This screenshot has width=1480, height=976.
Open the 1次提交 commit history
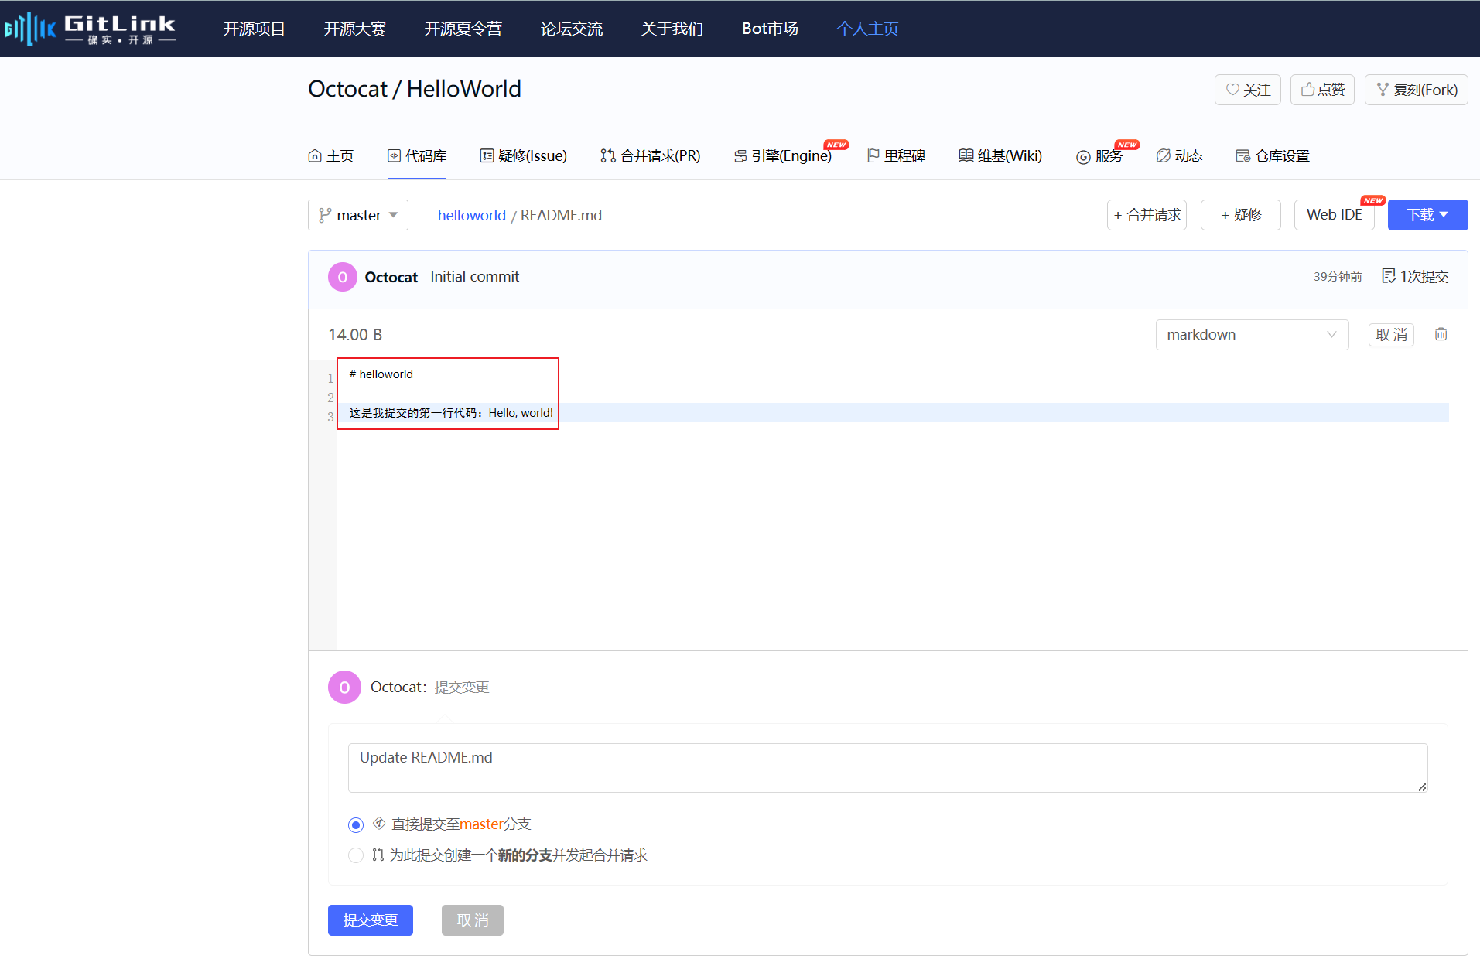pyautogui.click(x=1415, y=276)
